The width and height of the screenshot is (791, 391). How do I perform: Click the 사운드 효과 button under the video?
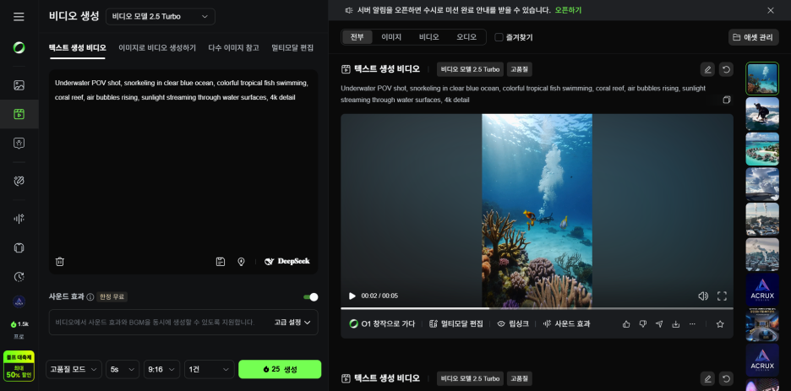[x=566, y=324]
